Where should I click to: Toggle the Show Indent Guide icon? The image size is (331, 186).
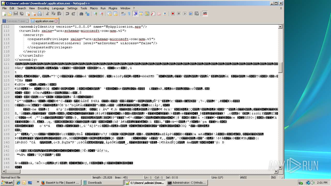(135, 14)
